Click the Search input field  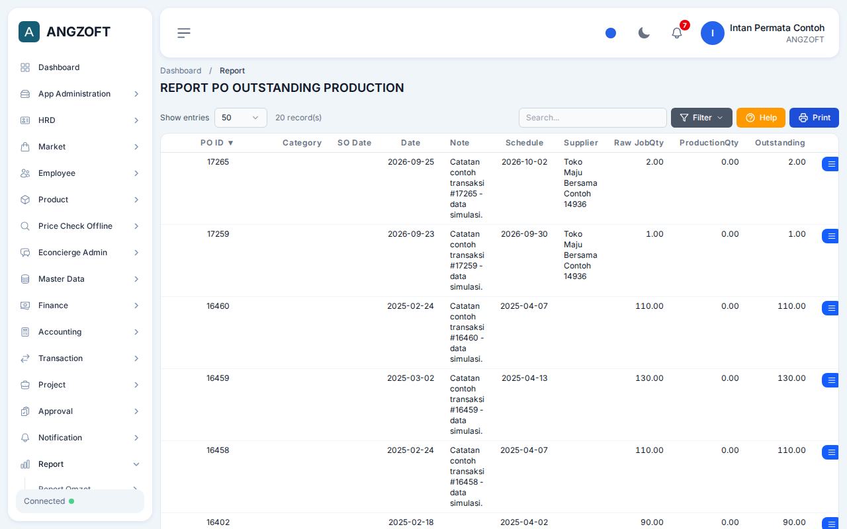(x=593, y=118)
